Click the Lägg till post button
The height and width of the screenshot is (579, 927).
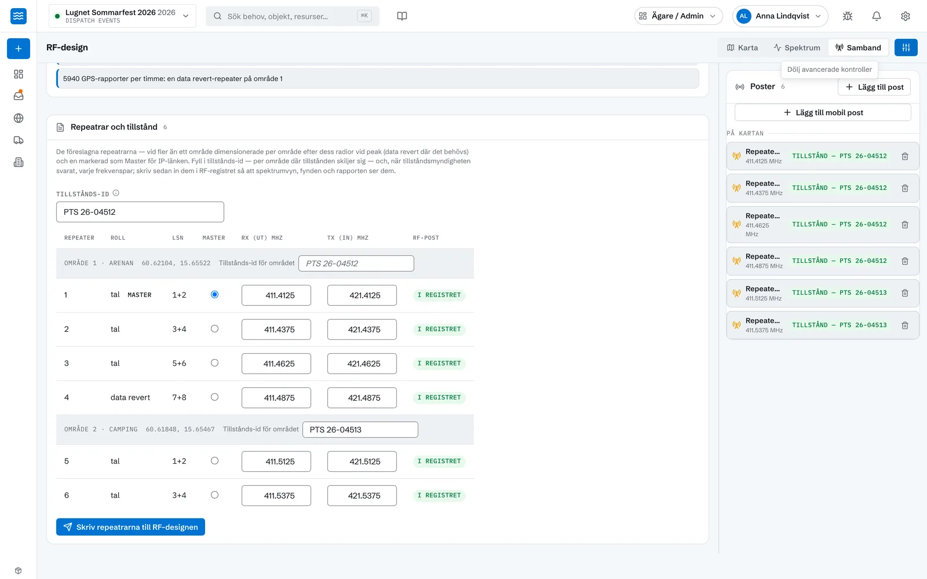click(x=874, y=87)
